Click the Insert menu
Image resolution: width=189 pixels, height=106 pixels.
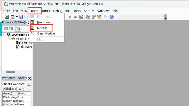[x=34, y=11]
